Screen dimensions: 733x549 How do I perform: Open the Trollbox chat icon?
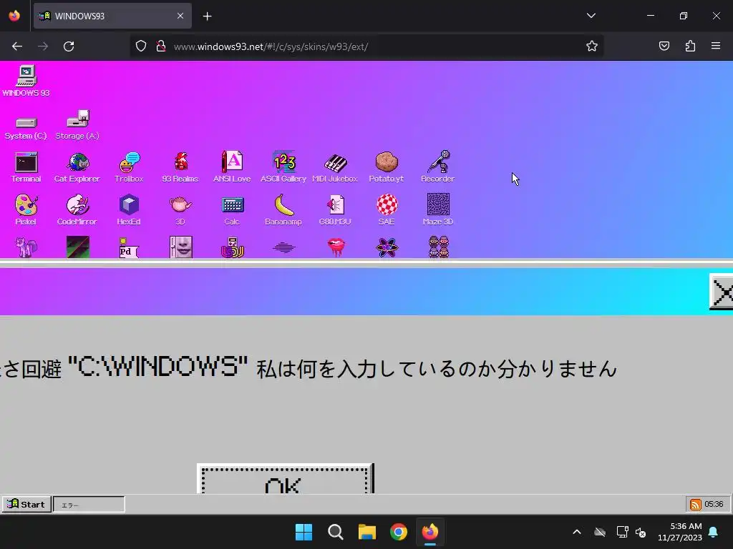129,167
